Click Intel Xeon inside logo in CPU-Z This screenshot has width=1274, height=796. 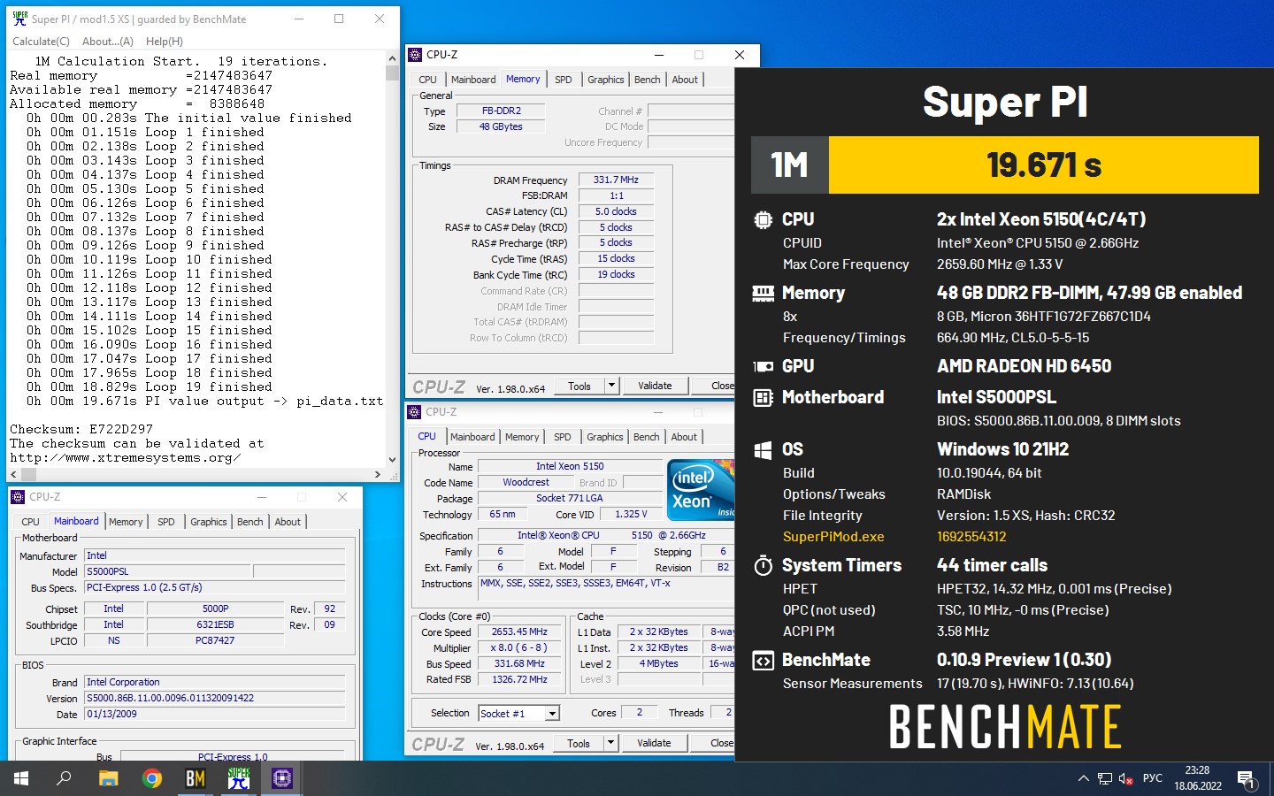700,489
